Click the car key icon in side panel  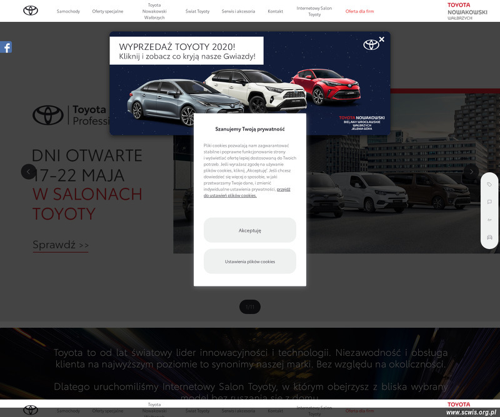489,220
